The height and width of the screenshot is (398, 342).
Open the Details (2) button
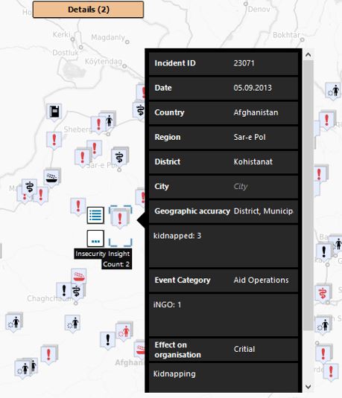(88, 10)
